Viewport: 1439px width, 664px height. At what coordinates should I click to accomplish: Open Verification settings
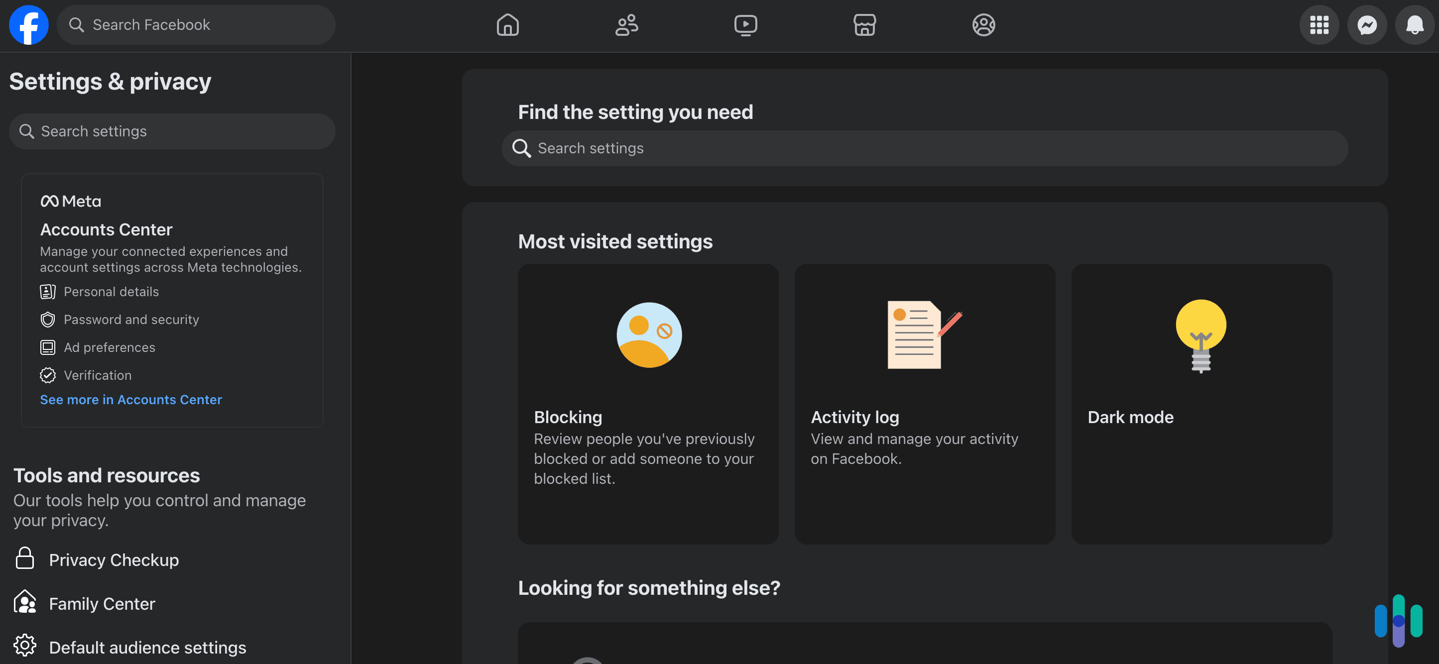98,375
